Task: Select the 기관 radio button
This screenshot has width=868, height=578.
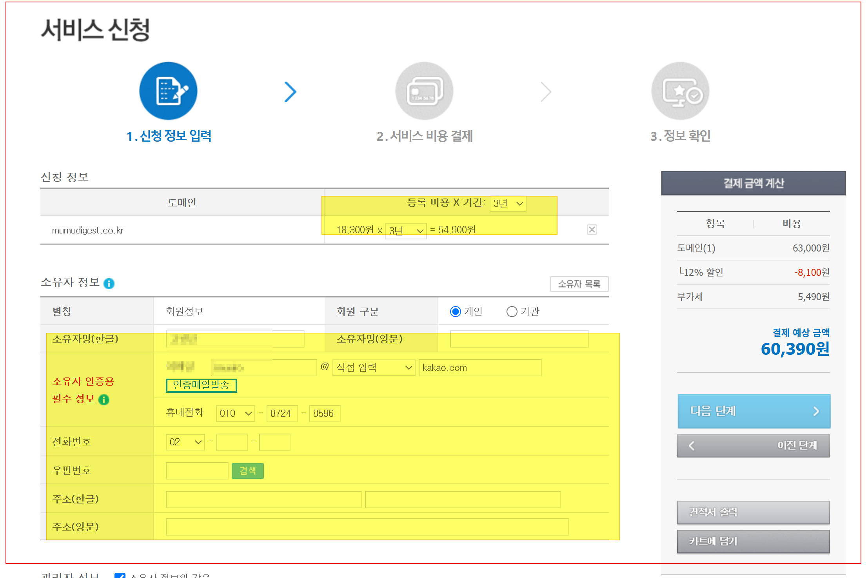Action: coord(512,312)
